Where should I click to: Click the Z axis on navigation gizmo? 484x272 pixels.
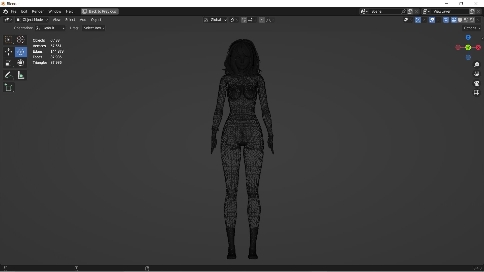coord(468,37)
